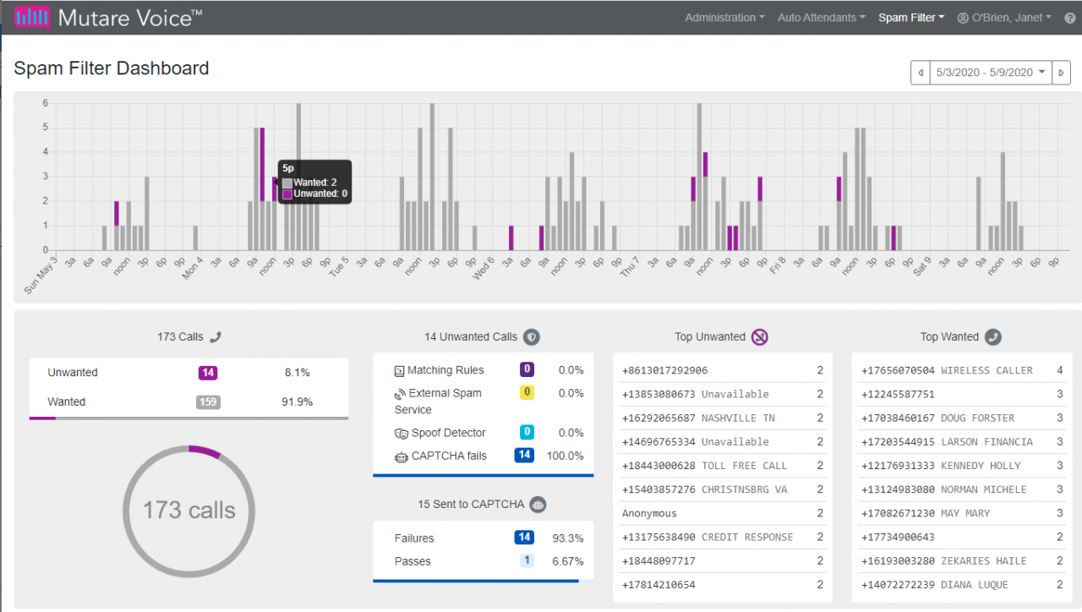Click the Unwanted row in calls summary

tap(189, 373)
